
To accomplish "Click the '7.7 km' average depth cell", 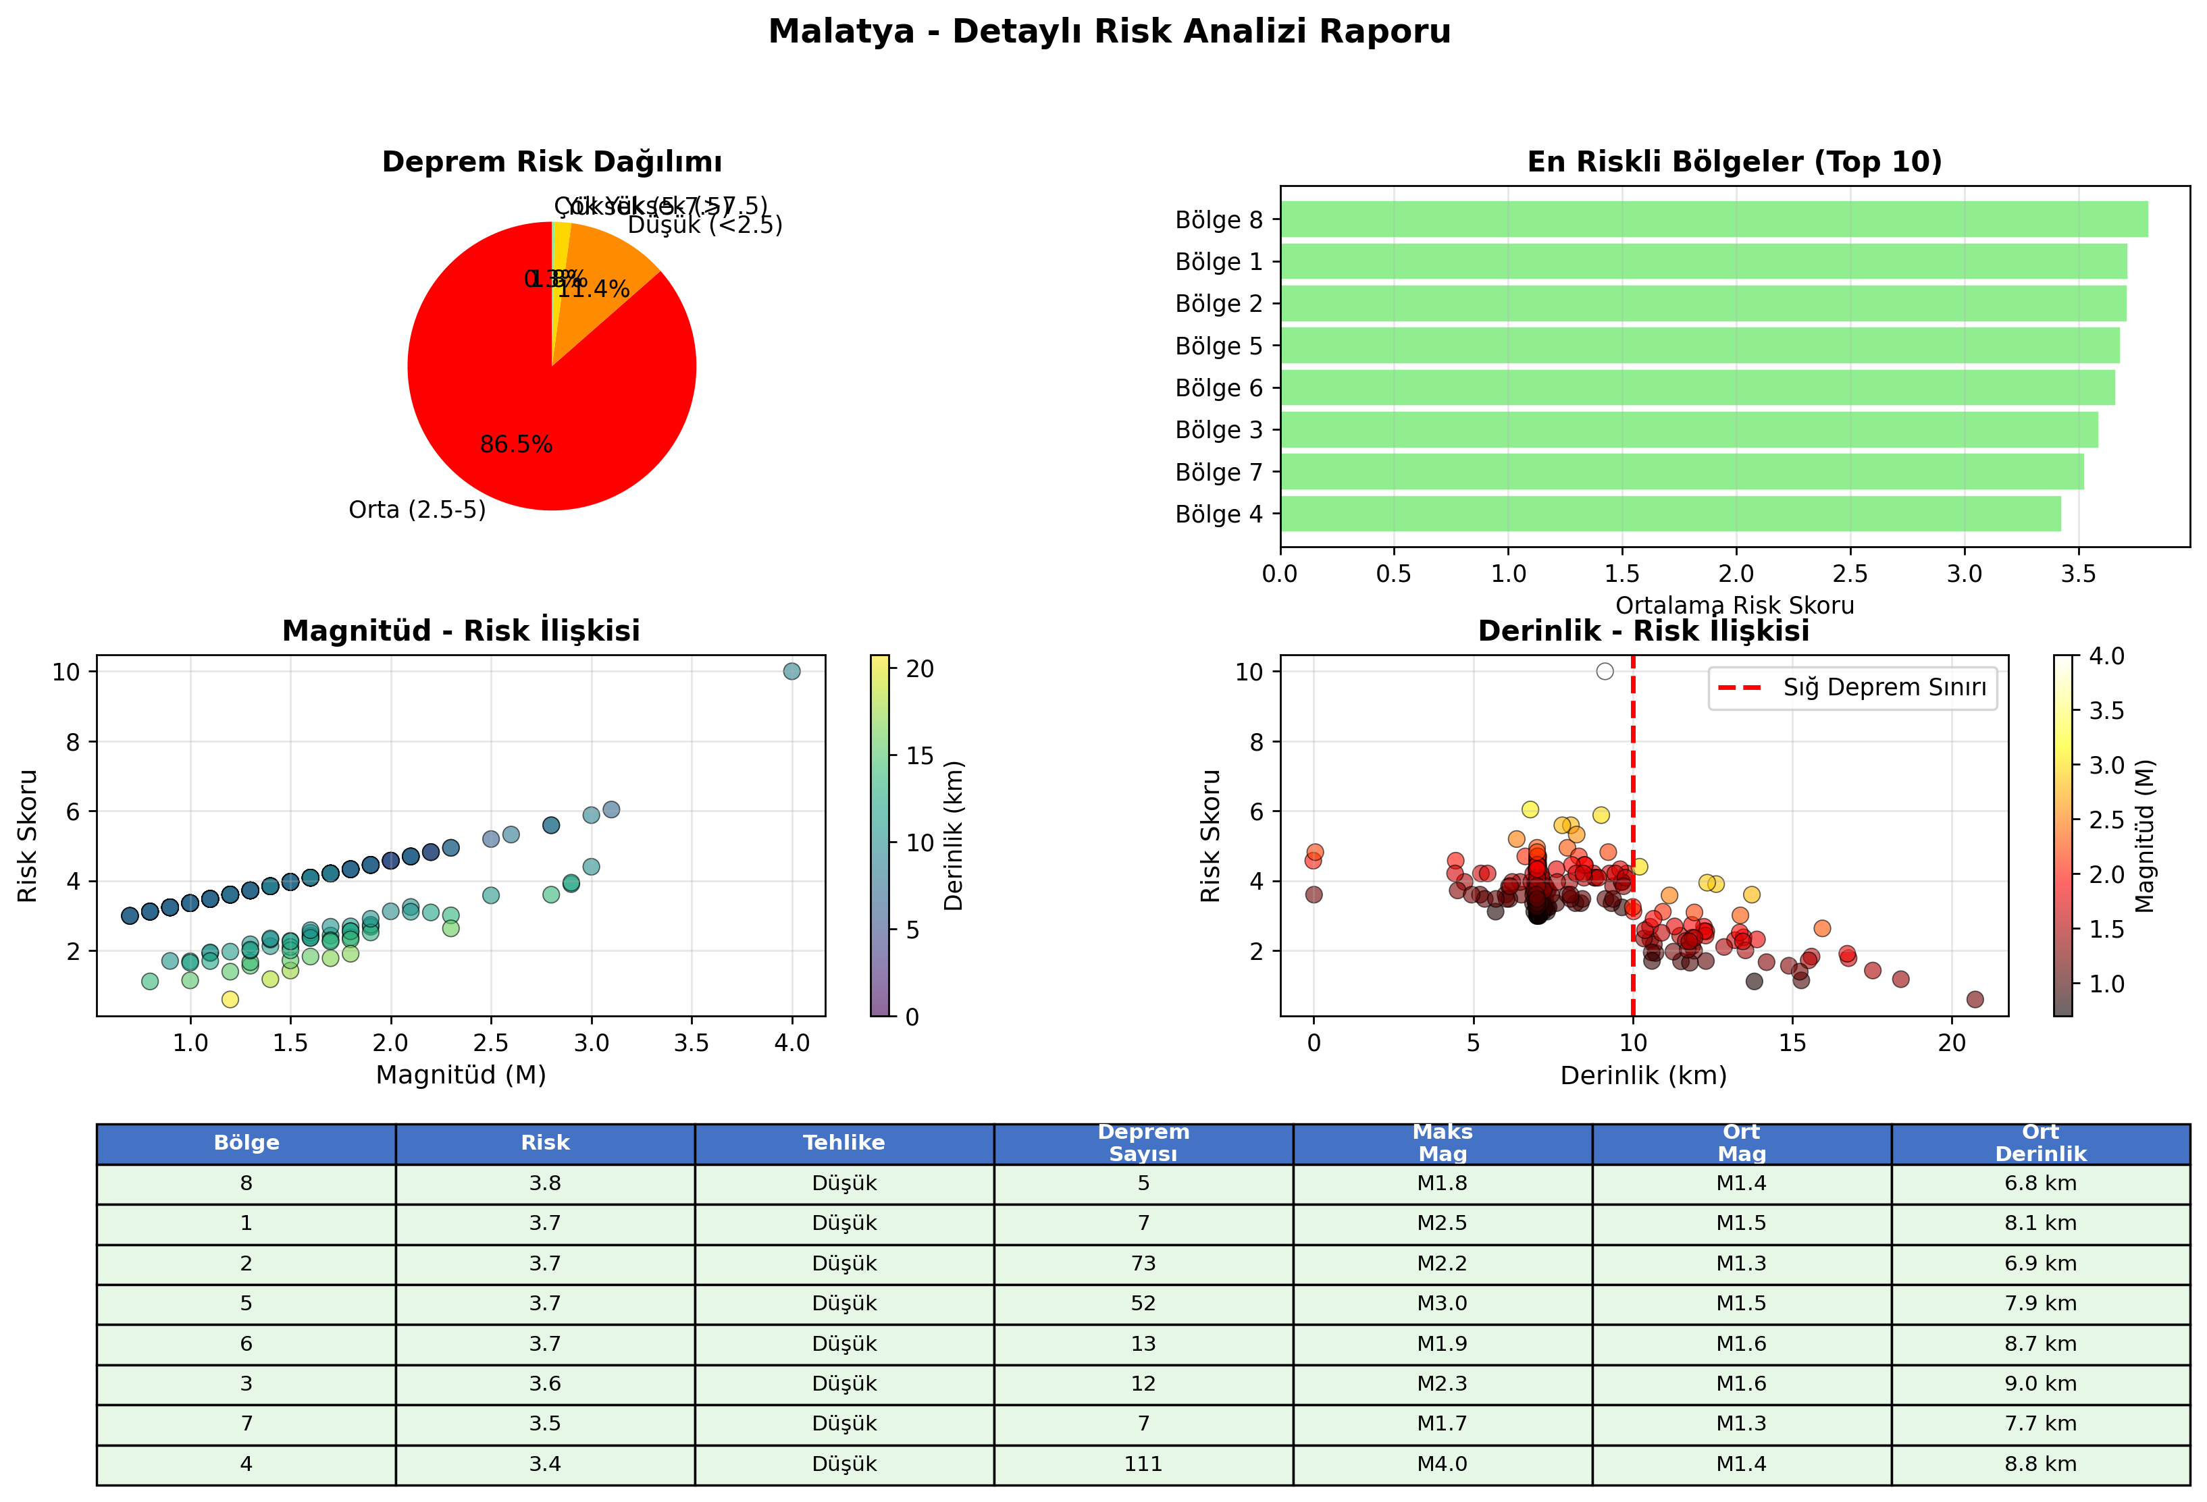I will point(2041,1424).
